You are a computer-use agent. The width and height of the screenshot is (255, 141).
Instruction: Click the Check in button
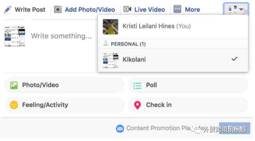[x=188, y=105]
